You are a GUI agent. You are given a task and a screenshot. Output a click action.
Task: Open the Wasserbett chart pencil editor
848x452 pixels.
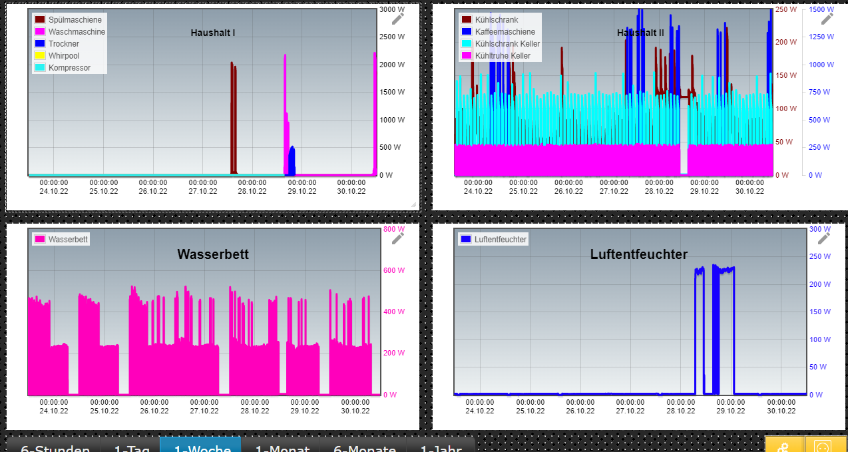click(398, 238)
